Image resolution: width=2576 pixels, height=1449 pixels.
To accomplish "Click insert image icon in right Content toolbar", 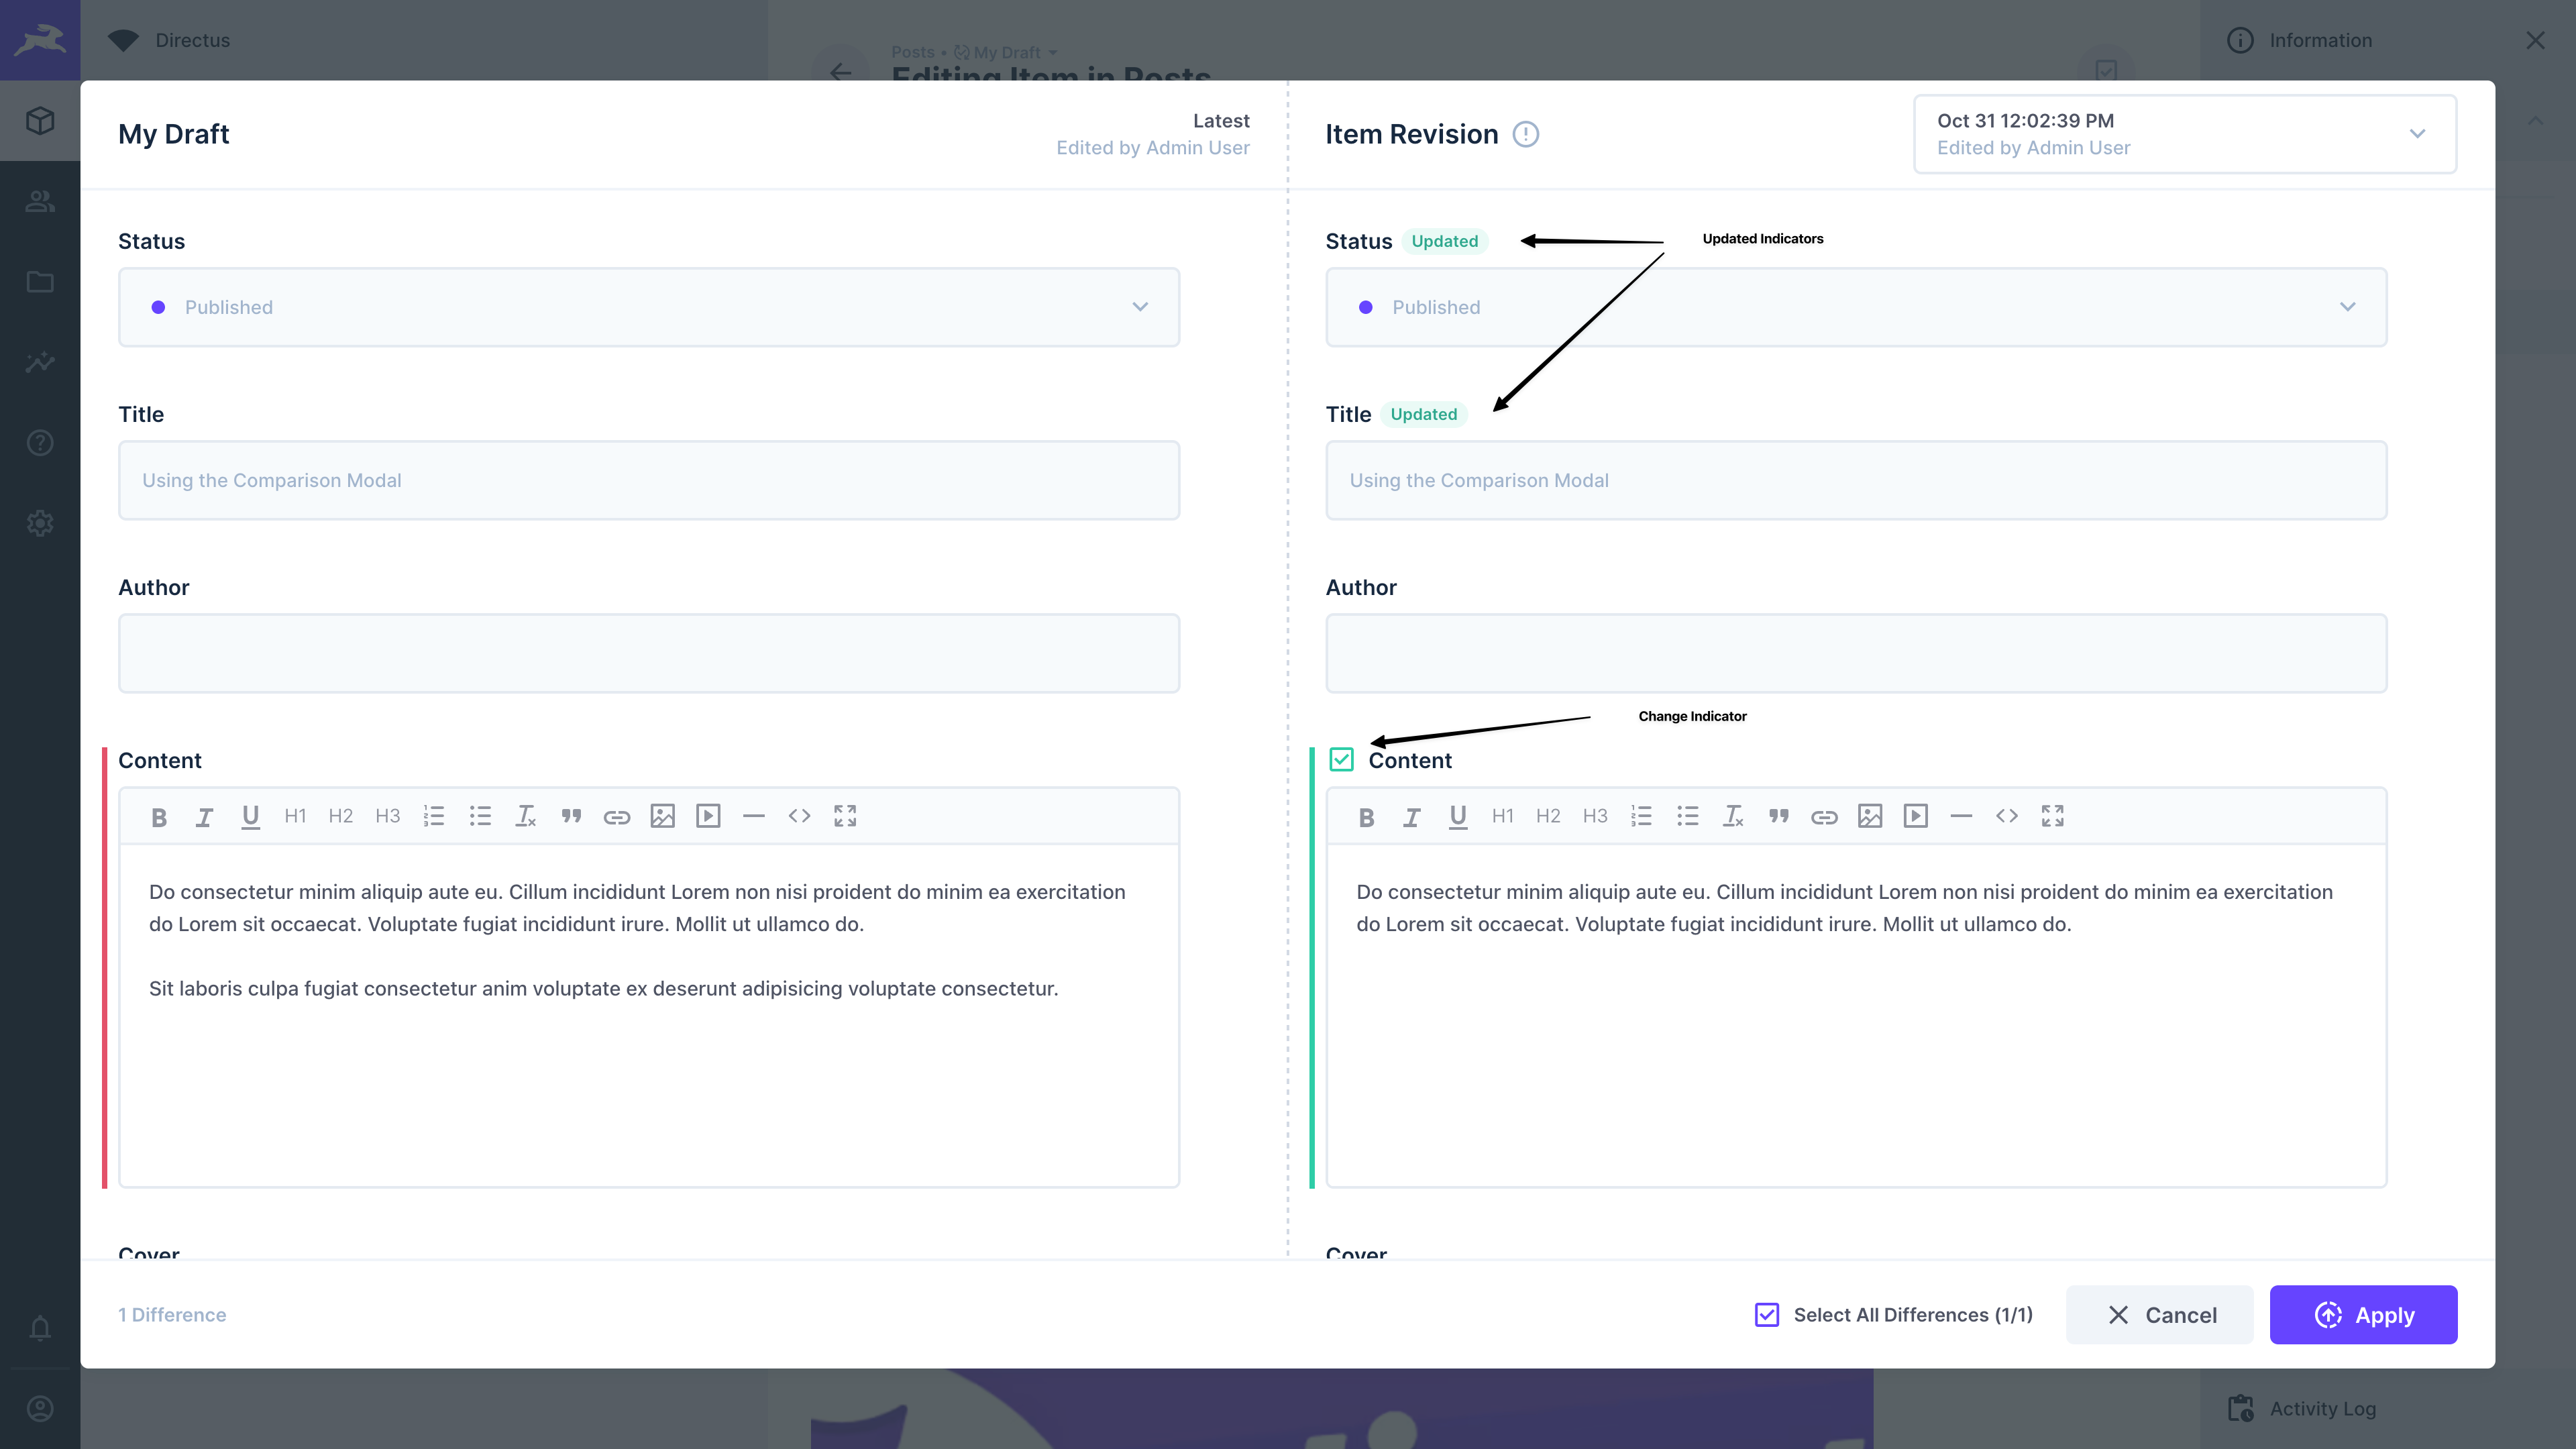I will coord(1870,817).
